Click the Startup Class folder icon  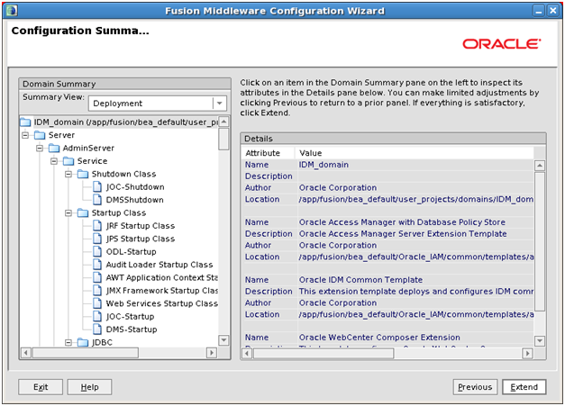[x=83, y=213]
